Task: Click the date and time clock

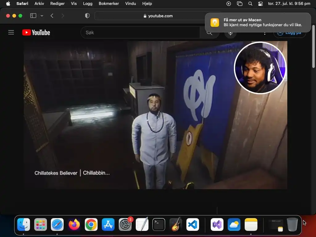Action: coord(289,3)
